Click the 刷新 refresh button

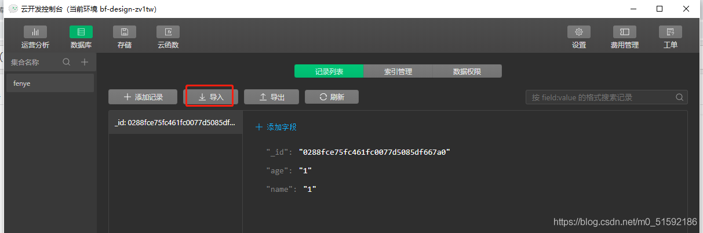coord(332,97)
